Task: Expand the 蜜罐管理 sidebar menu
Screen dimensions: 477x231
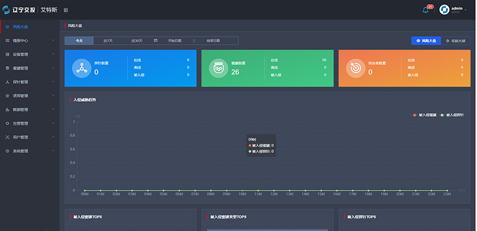Action: coord(30,68)
